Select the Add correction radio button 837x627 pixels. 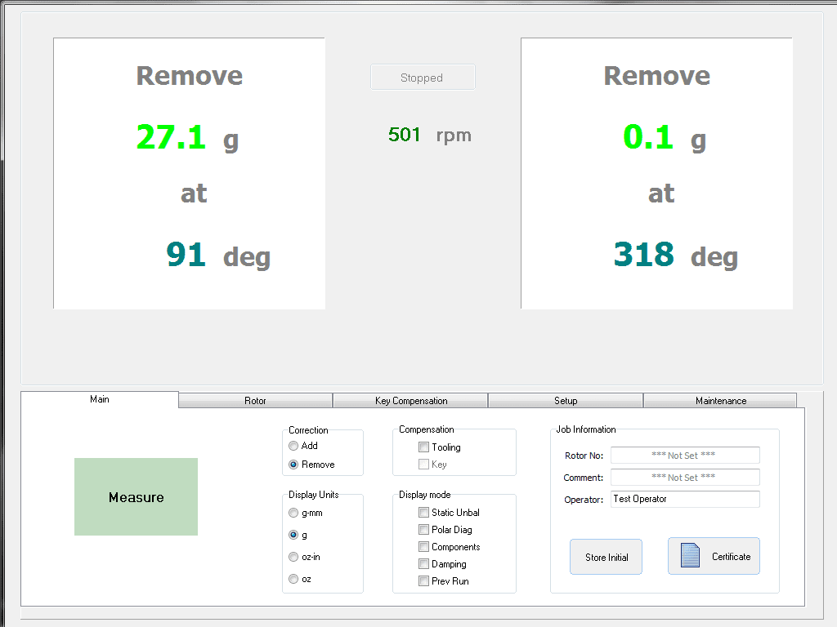tap(293, 446)
